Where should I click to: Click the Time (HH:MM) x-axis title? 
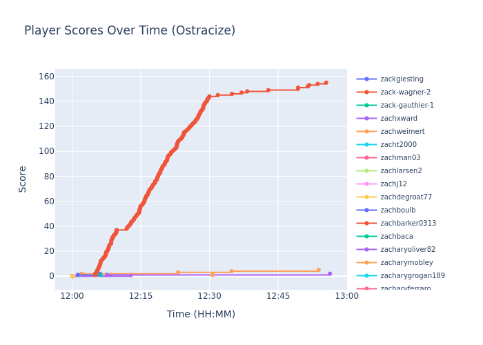tap(201, 315)
